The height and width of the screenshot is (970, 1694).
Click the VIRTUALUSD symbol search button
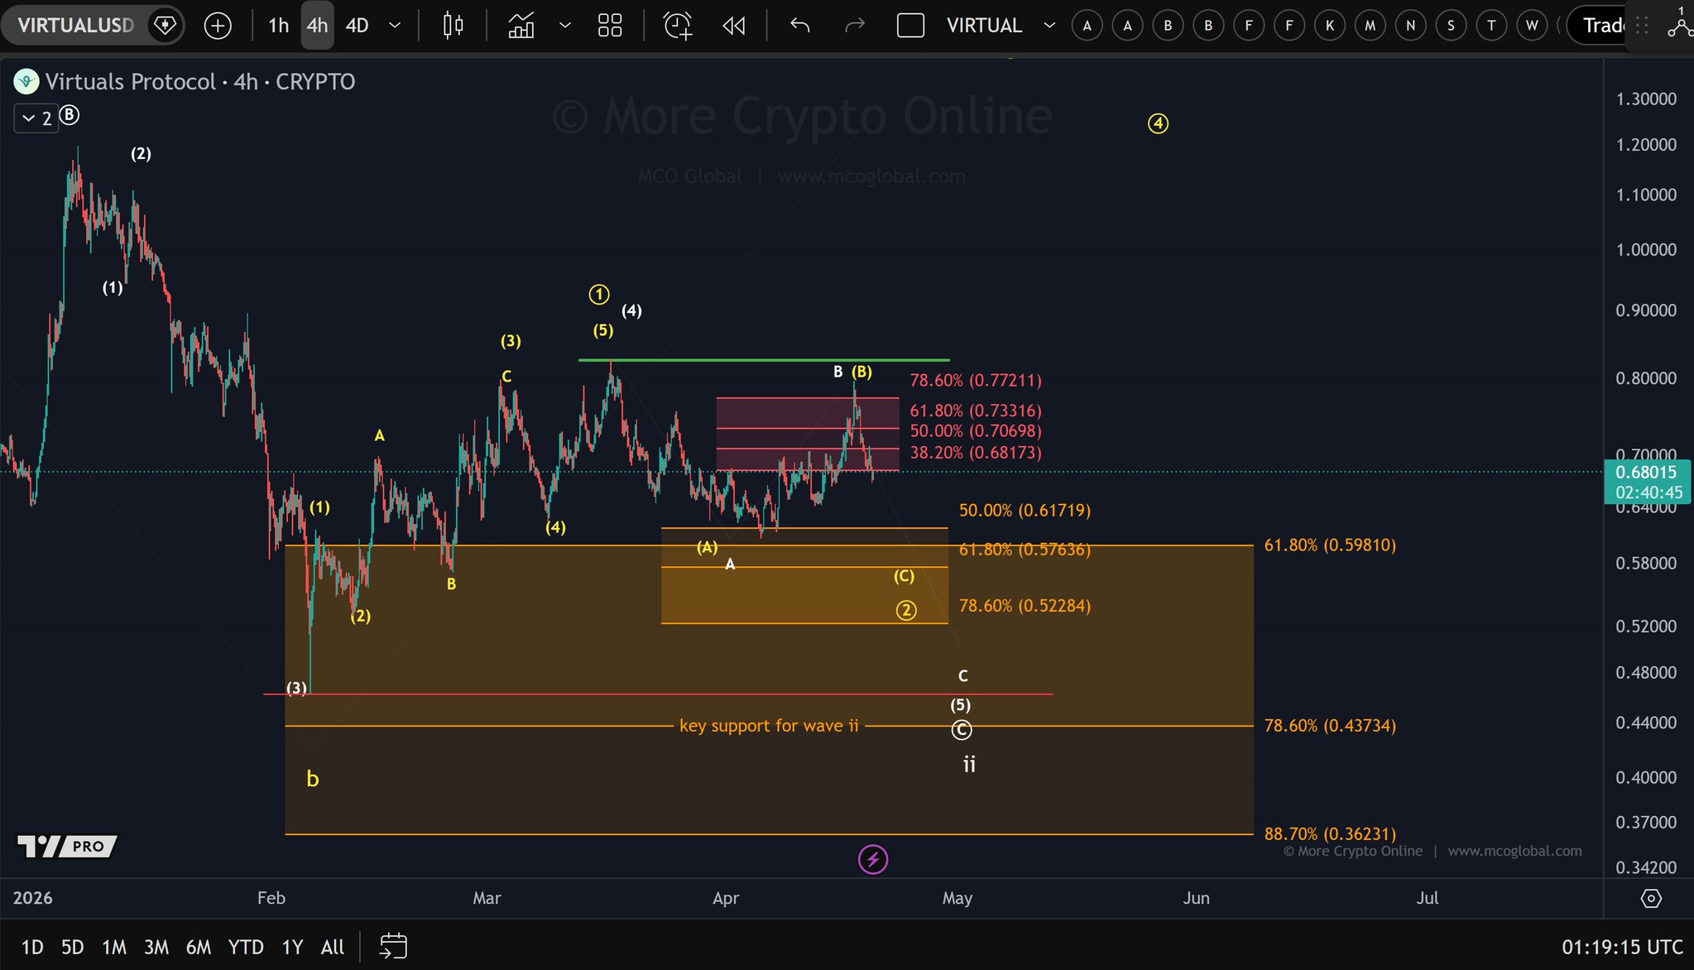tap(75, 26)
